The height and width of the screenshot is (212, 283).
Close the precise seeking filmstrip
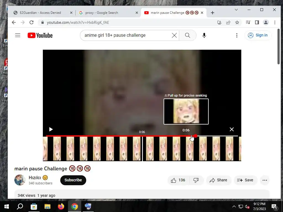[x=232, y=129]
